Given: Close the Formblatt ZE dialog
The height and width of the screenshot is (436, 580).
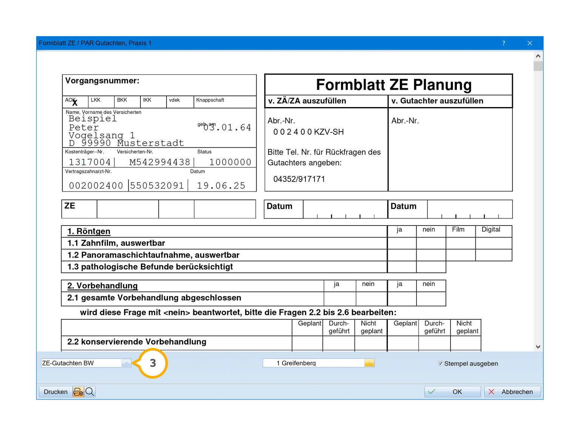Looking at the screenshot, I should coord(530,43).
